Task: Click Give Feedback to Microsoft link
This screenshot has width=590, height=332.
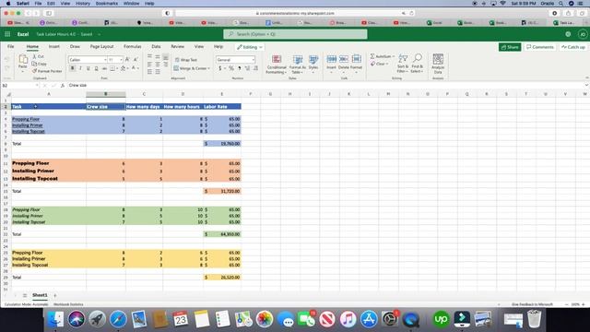Action: [x=532, y=304]
